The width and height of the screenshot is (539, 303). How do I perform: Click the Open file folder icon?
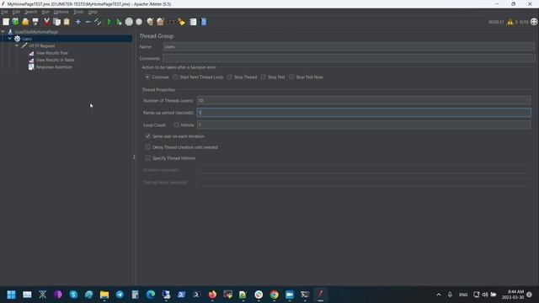click(x=25, y=22)
